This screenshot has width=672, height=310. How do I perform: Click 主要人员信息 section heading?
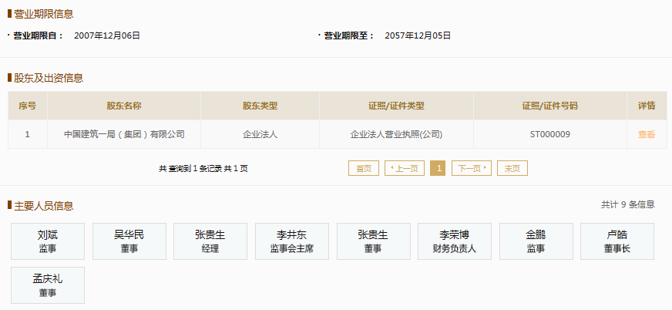(x=44, y=206)
